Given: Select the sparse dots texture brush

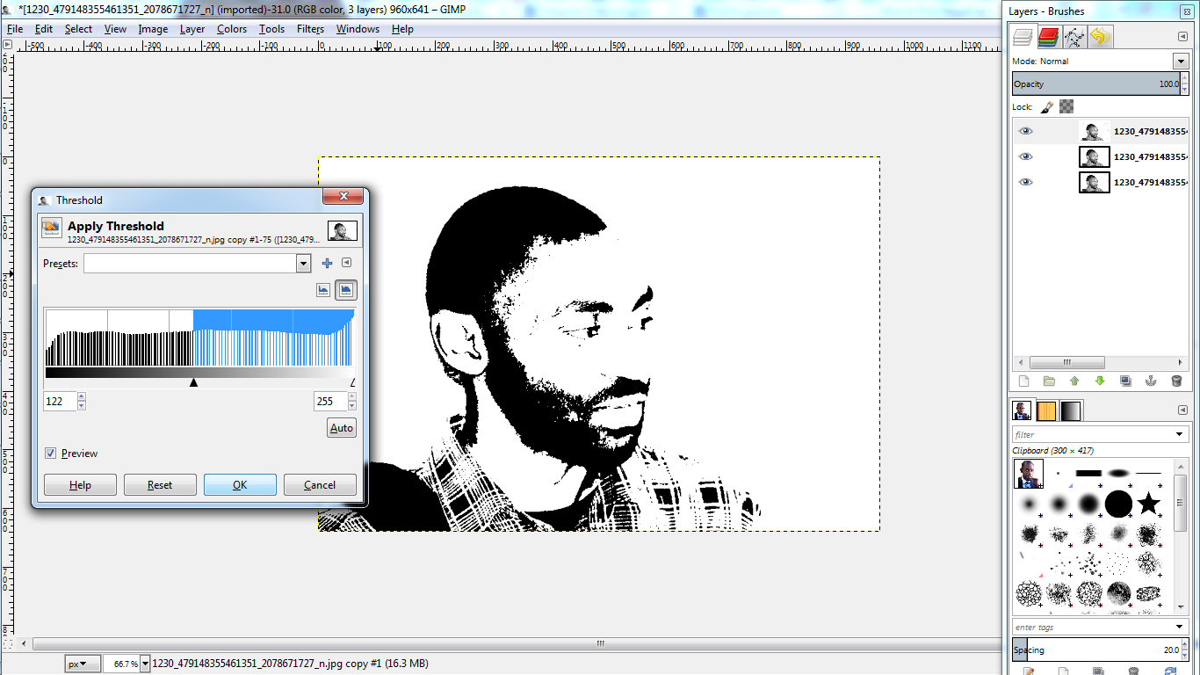Looking at the screenshot, I should tap(1118, 562).
